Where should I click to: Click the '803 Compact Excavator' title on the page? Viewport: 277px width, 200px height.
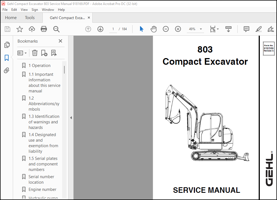(205, 56)
